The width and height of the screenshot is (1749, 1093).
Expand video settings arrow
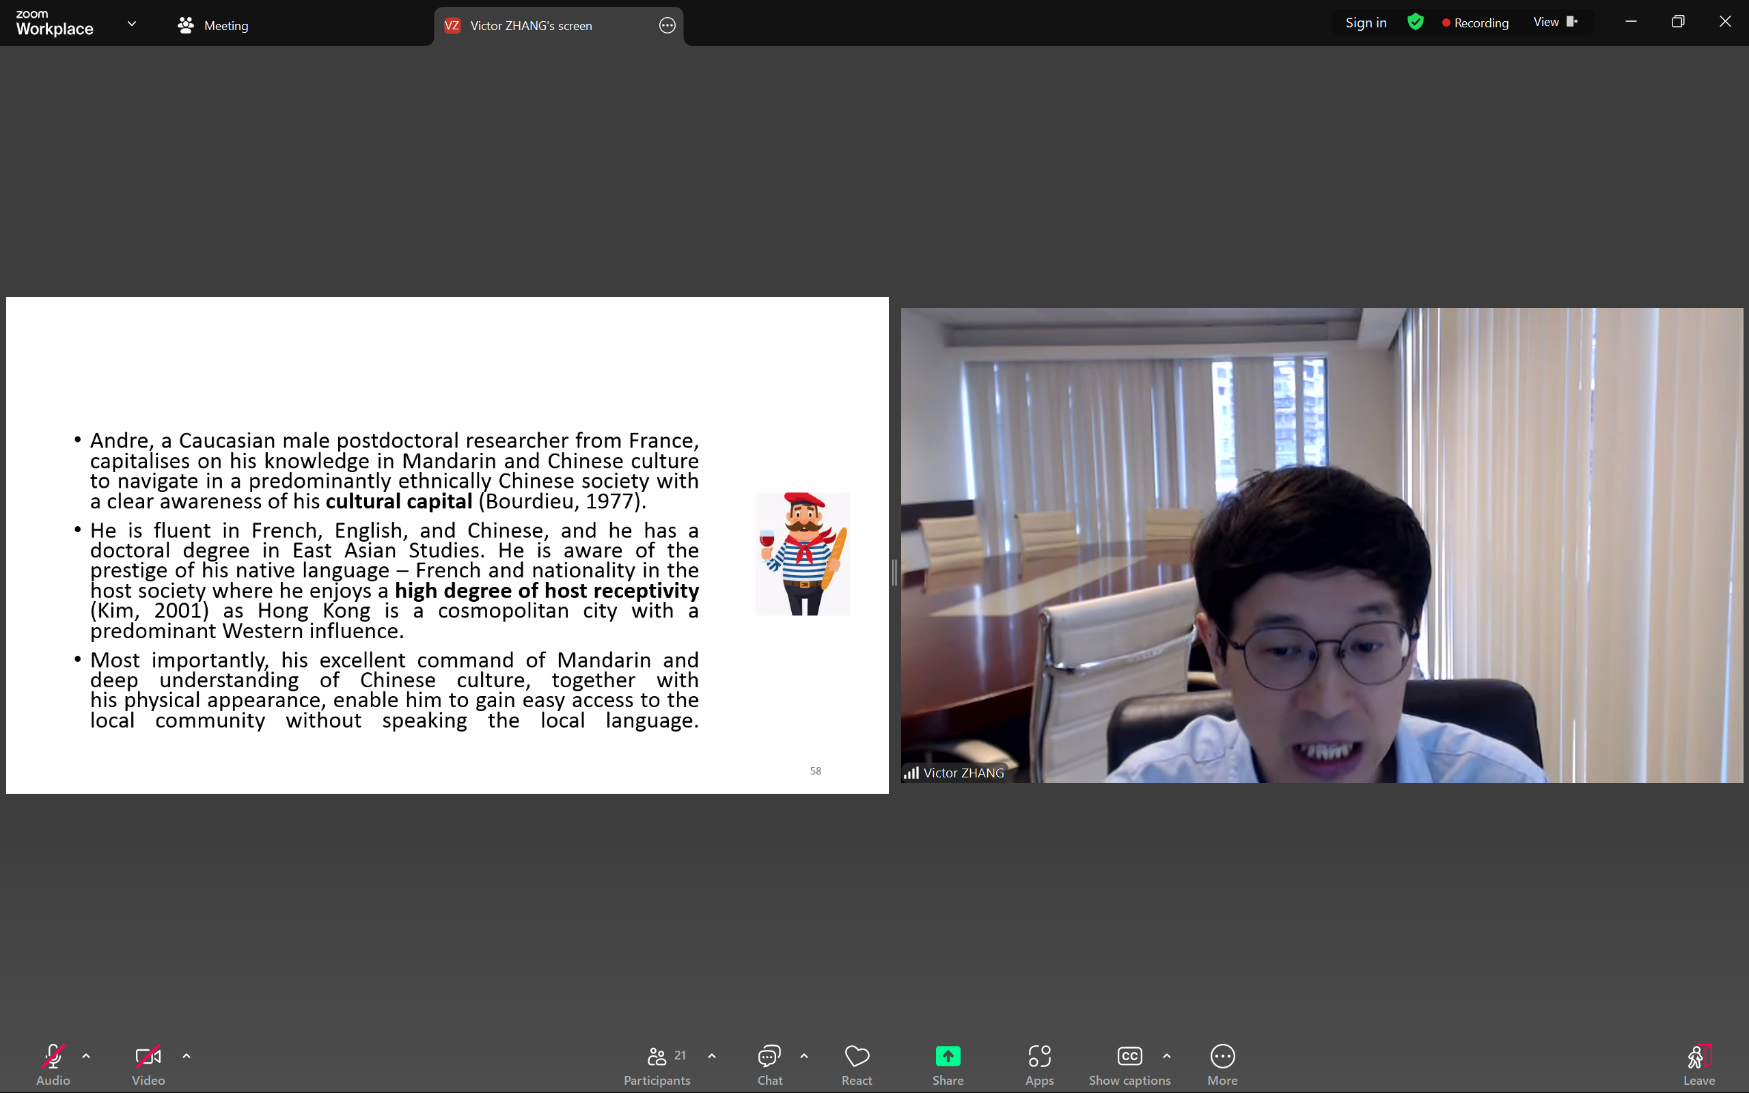[x=187, y=1056]
